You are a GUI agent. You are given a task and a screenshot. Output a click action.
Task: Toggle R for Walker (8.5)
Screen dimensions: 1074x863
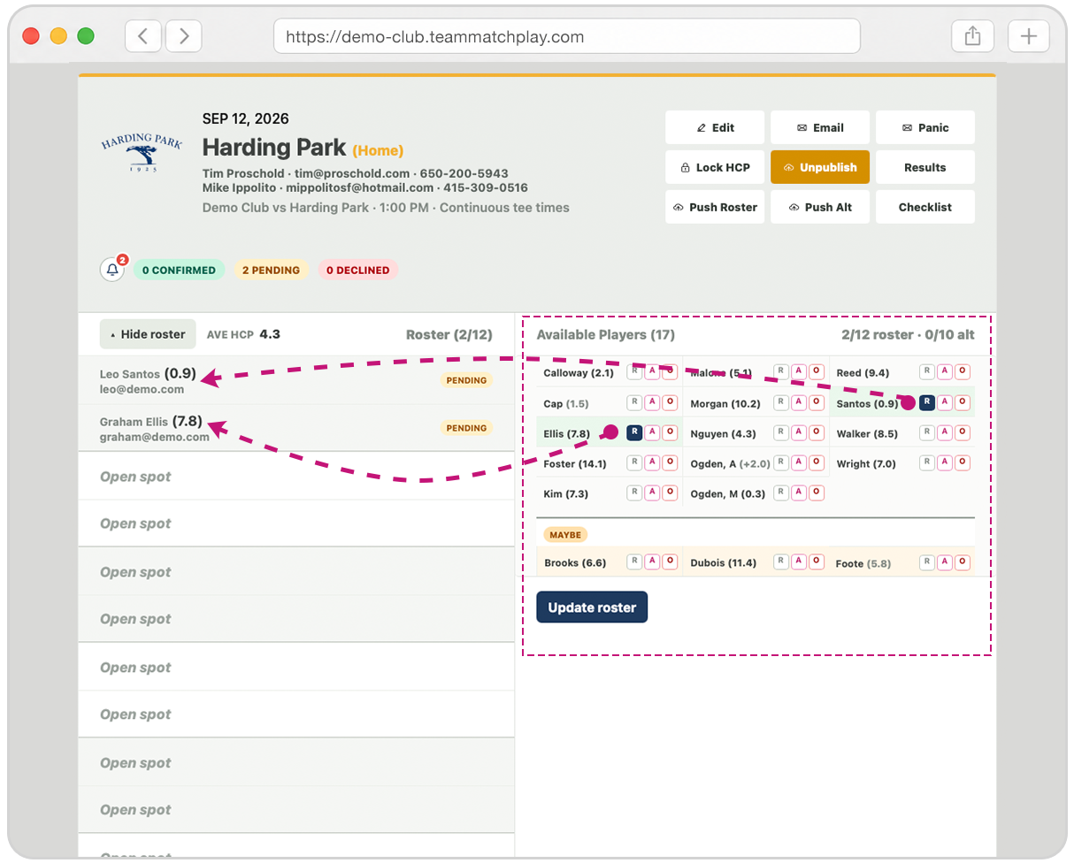pos(927,433)
